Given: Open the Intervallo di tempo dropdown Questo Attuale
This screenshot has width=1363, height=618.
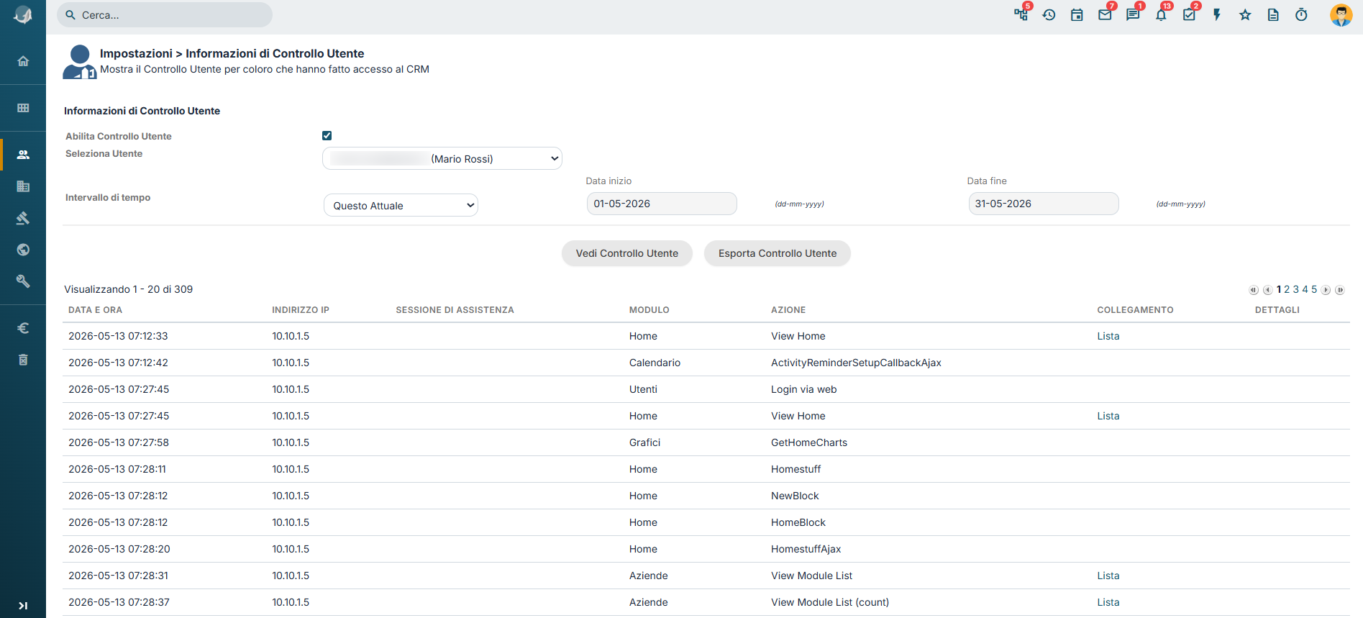Looking at the screenshot, I should pos(401,205).
